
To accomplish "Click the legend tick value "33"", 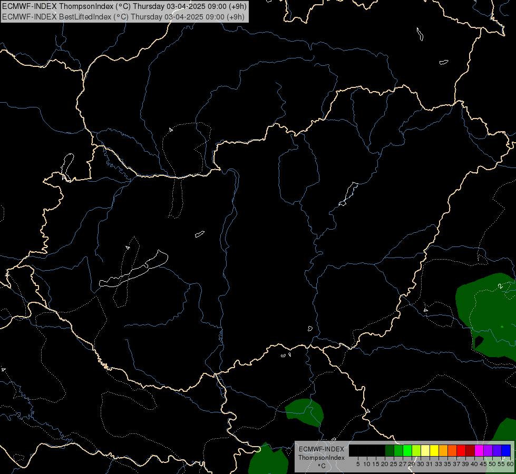I will click(x=439, y=464).
